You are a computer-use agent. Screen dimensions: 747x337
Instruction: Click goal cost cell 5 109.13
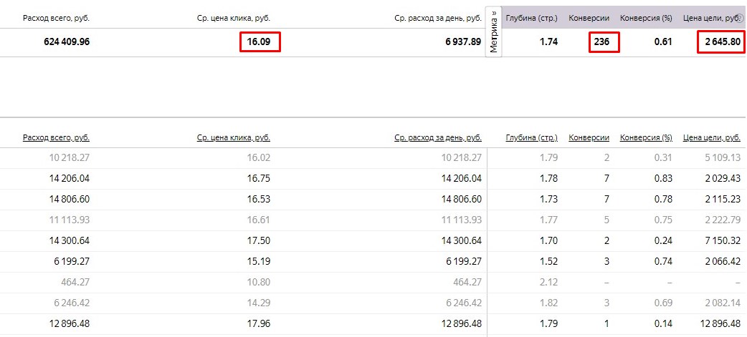[x=724, y=158]
